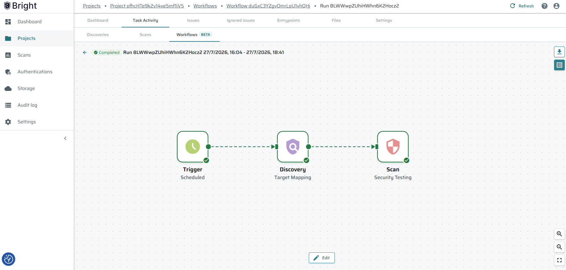The height and width of the screenshot is (270, 566).
Task: Open the user account profile icon
Action: click(556, 6)
